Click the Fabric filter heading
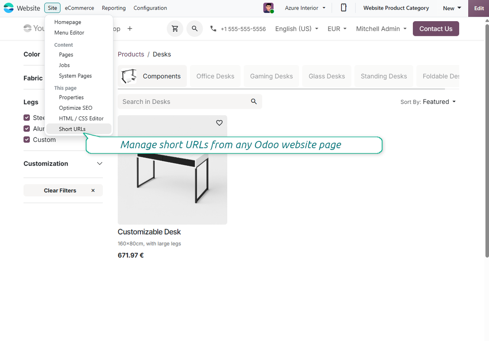This screenshot has height=341, width=489. click(33, 78)
